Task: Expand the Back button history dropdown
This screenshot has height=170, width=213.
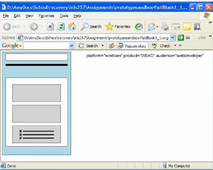Action: [24, 26]
